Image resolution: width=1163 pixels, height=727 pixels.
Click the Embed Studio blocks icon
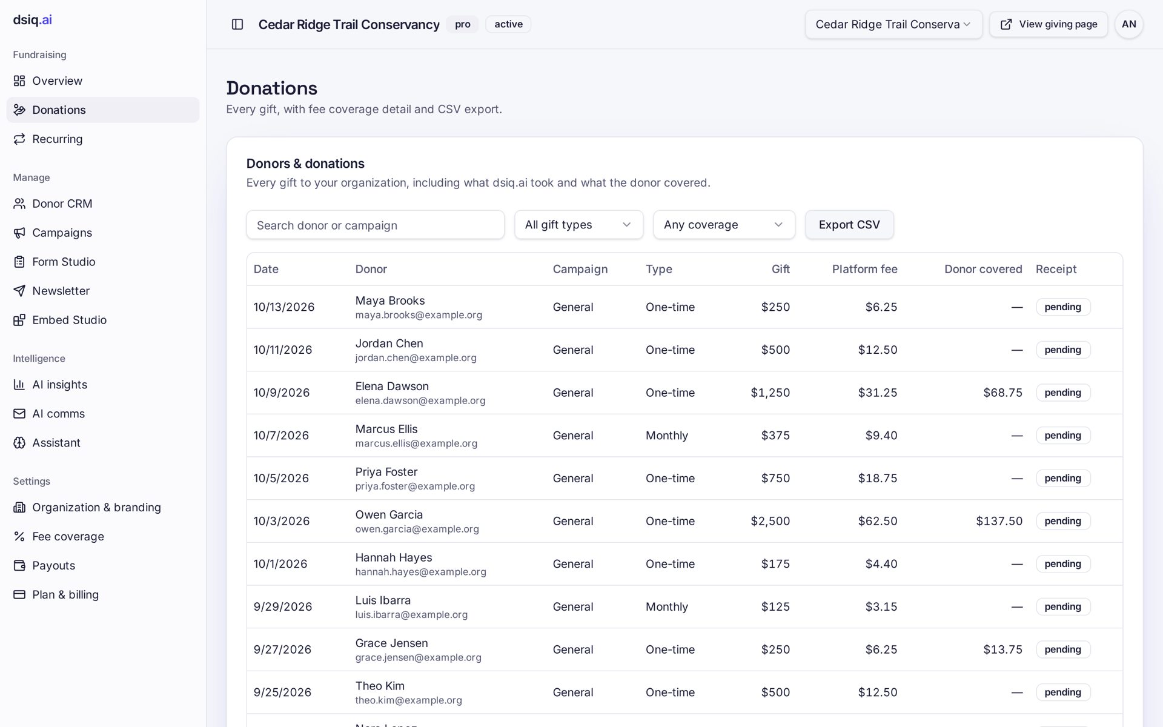[19, 320]
